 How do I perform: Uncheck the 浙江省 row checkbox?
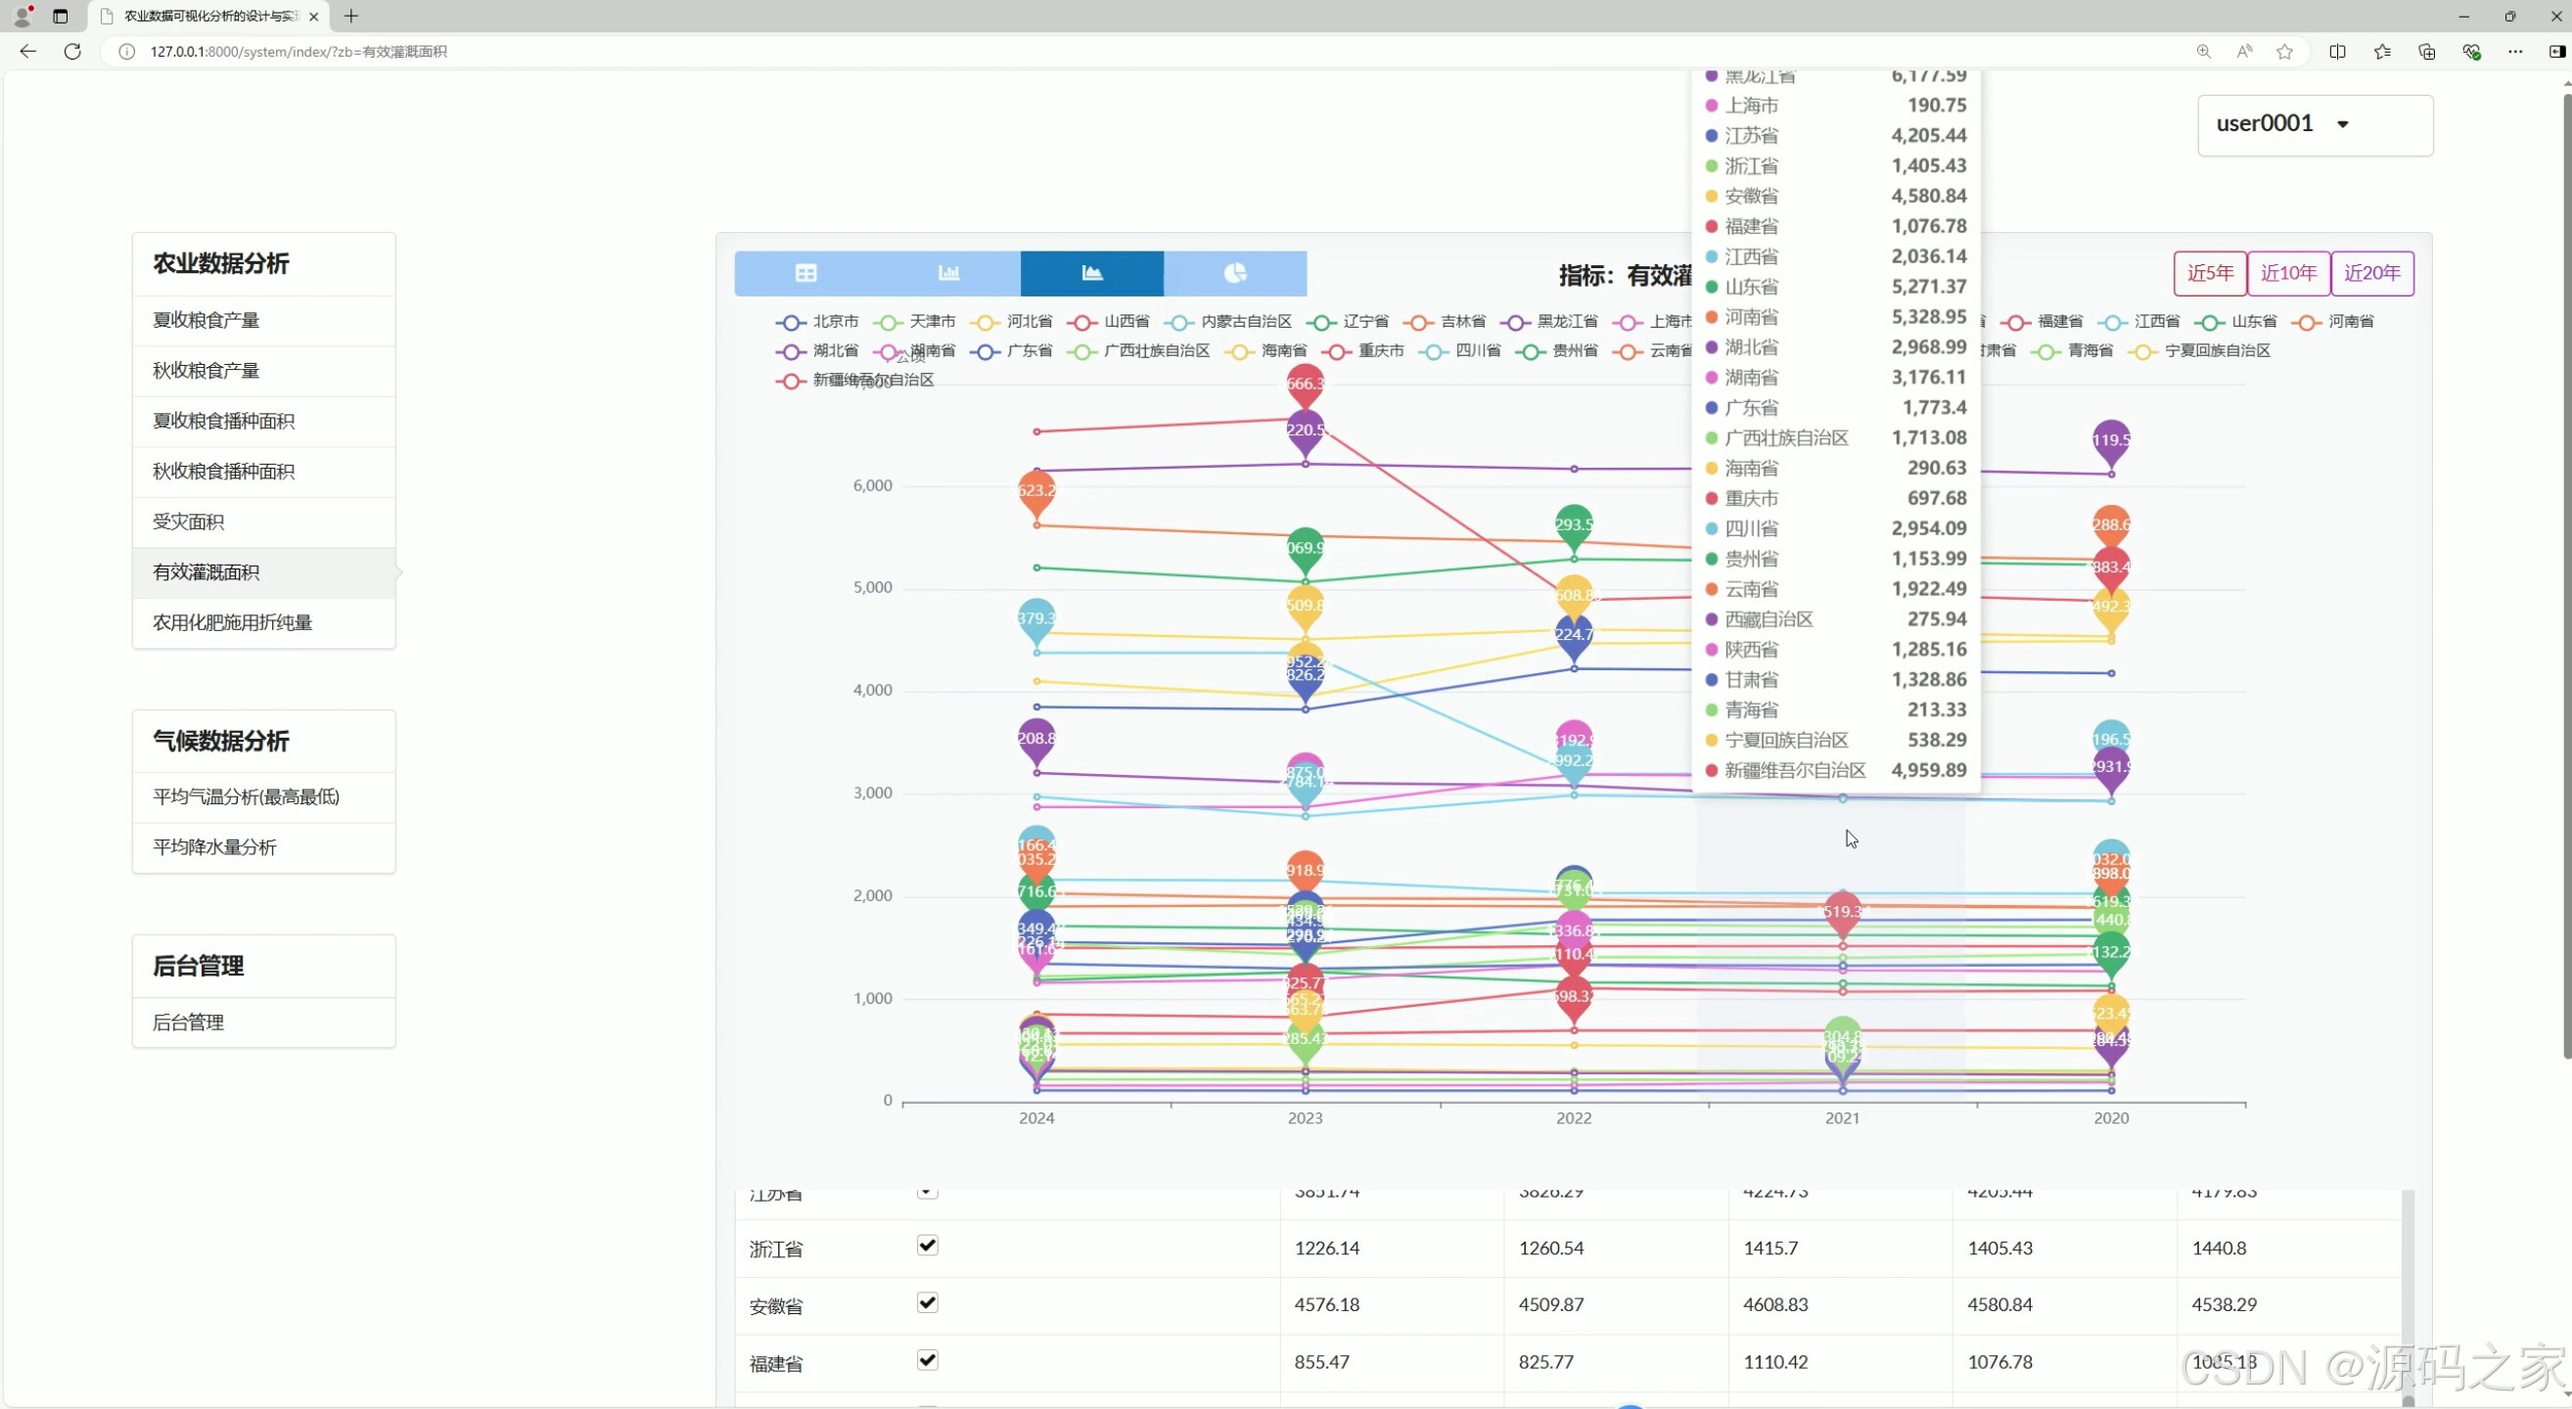click(x=927, y=1246)
